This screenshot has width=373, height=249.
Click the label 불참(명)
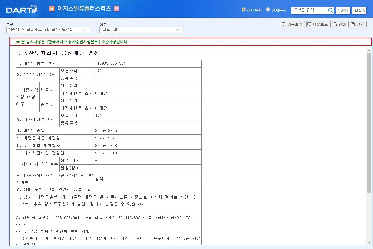[70, 168]
